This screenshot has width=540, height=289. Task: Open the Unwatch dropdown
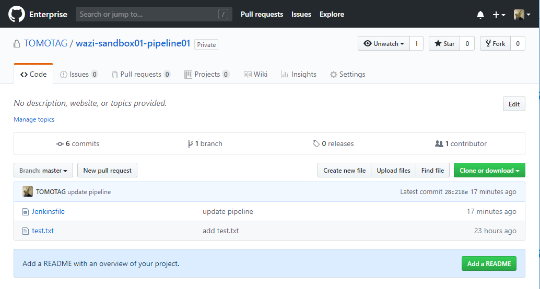(384, 43)
